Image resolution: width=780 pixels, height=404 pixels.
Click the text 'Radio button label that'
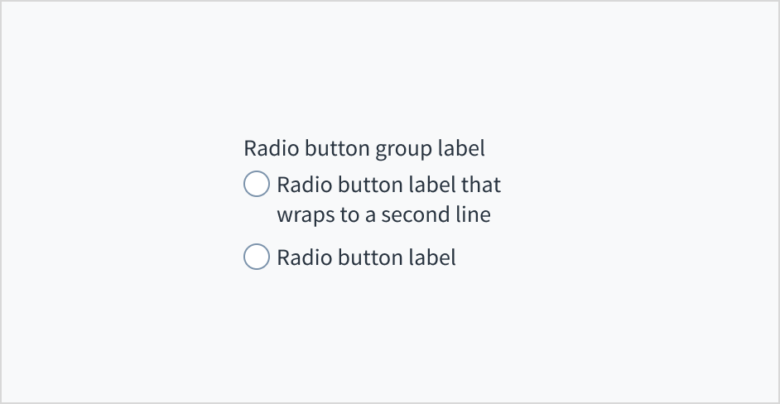coord(388,184)
